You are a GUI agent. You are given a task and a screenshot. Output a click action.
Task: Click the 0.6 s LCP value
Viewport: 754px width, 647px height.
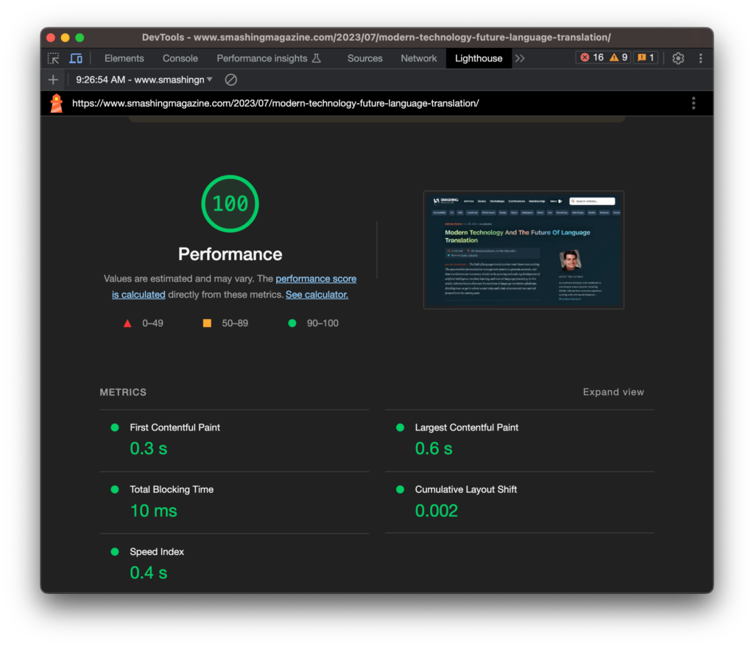(x=434, y=449)
